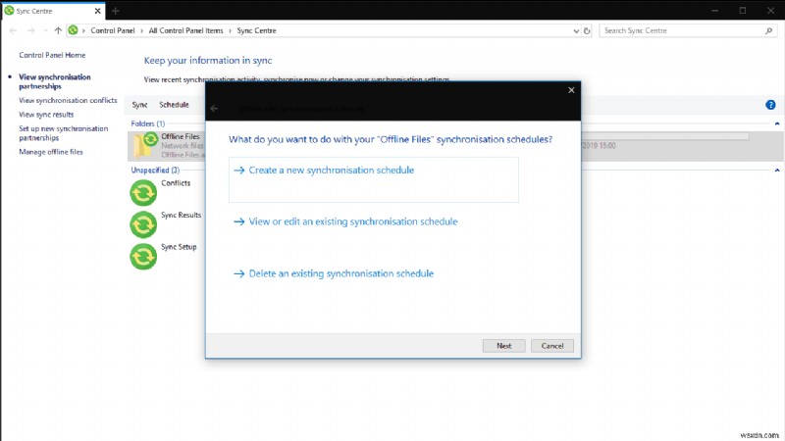Click the search magnifier icon
This screenshot has width=785, height=441.
point(768,31)
